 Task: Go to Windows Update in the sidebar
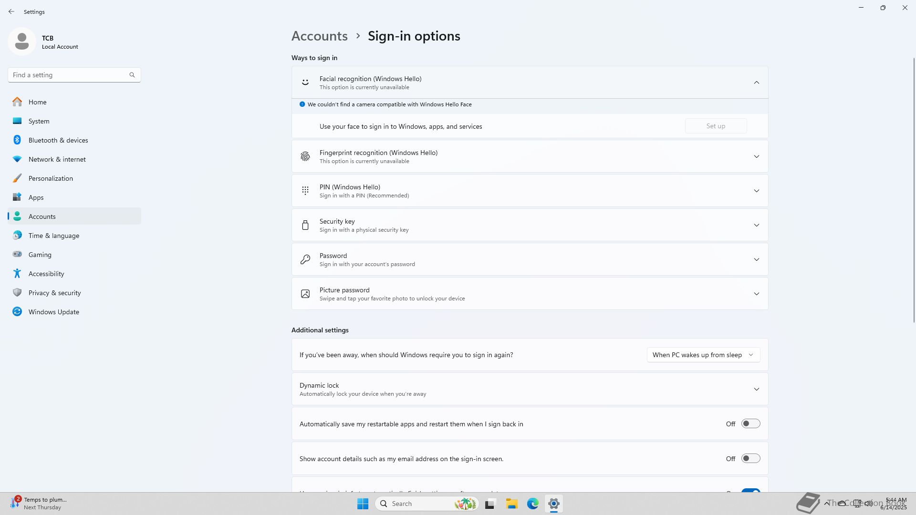coord(53,312)
